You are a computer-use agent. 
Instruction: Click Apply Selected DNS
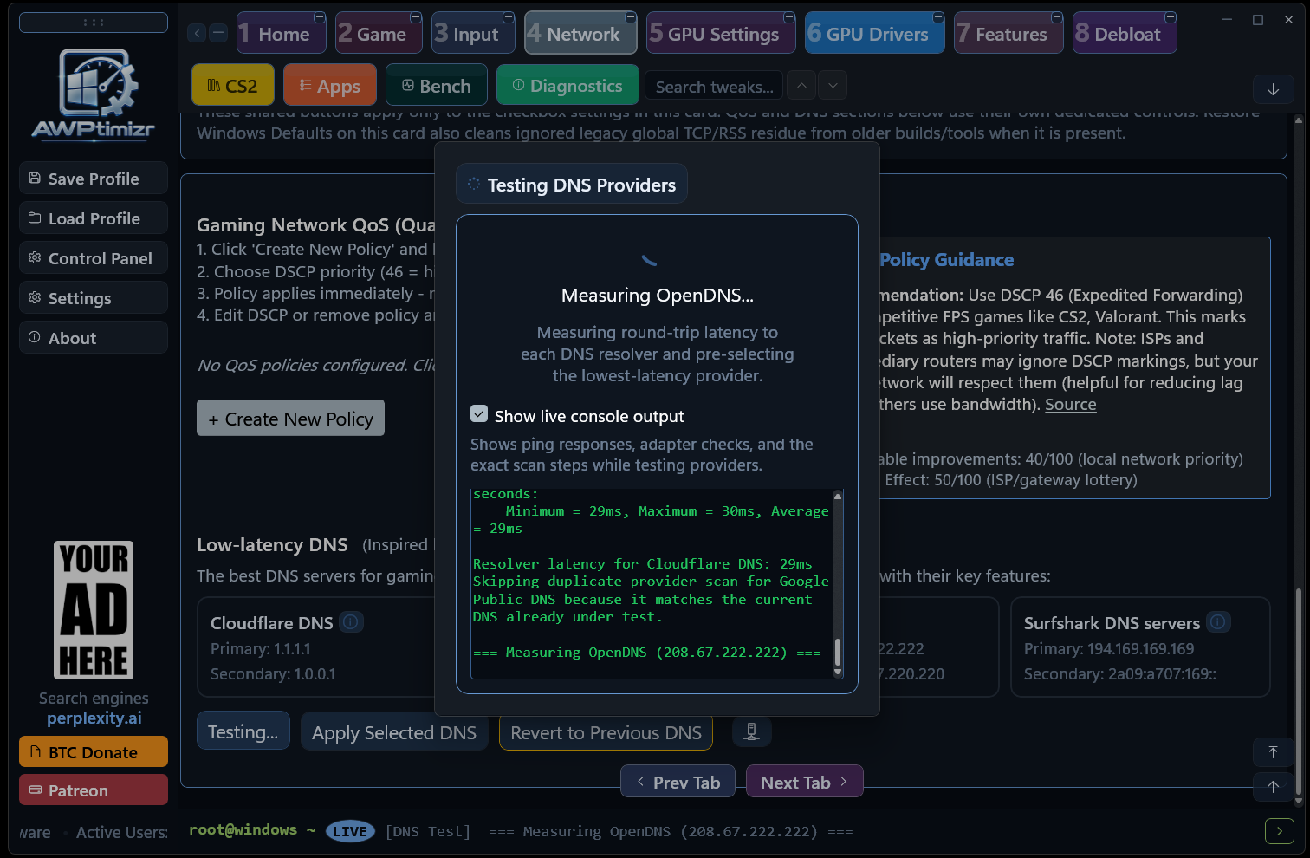click(394, 731)
